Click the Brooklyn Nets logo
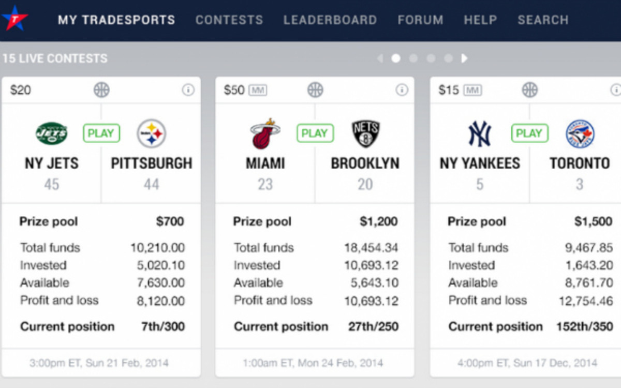This screenshot has width=621, height=388. pyautogui.click(x=365, y=132)
